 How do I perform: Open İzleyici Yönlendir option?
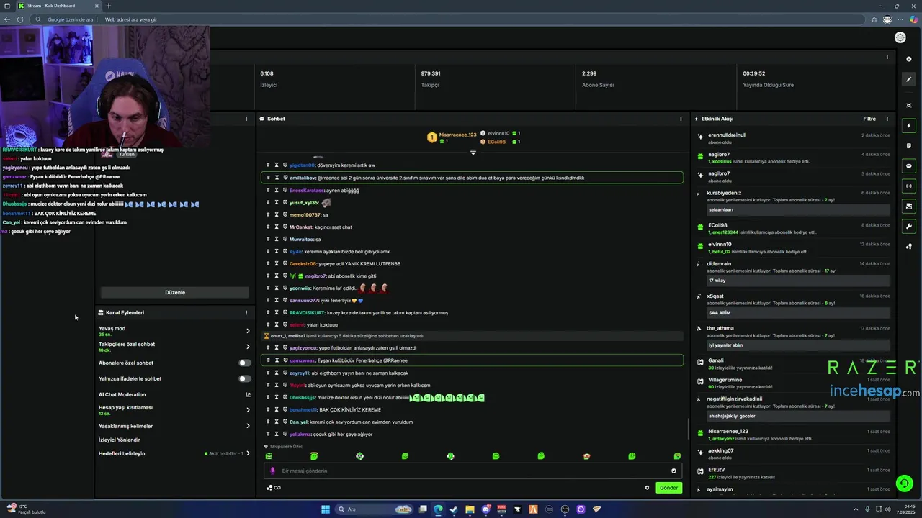[x=120, y=440]
